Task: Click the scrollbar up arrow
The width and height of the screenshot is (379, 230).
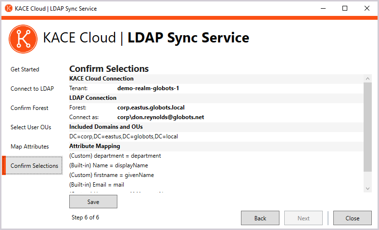Action: coord(368,79)
